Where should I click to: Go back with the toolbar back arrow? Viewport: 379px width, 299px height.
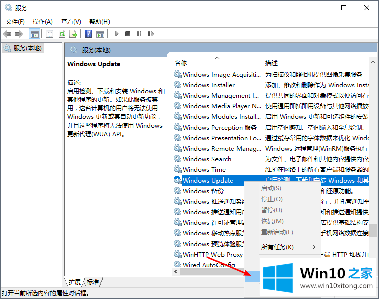click(x=7, y=34)
